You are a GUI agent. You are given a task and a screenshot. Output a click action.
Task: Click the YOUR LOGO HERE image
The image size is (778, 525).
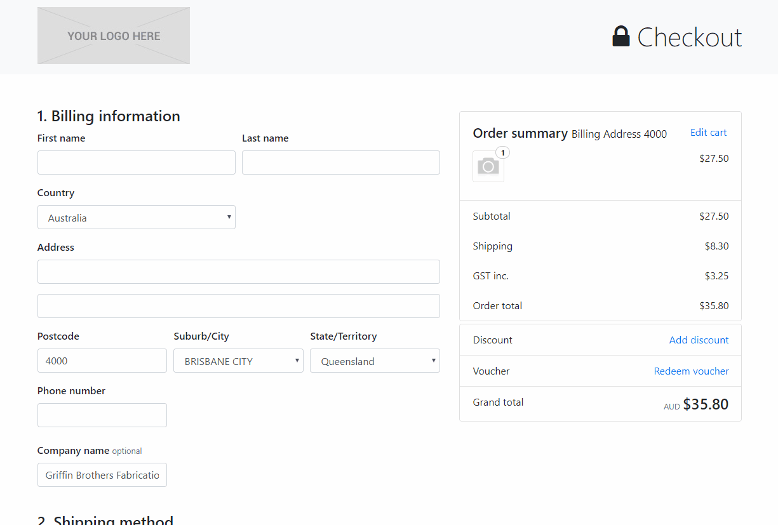point(114,36)
